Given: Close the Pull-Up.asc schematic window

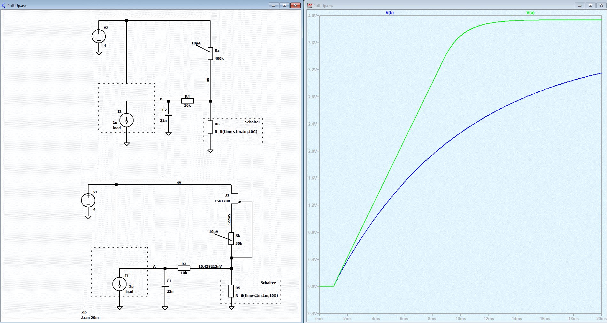Looking at the screenshot, I should pos(296,5).
